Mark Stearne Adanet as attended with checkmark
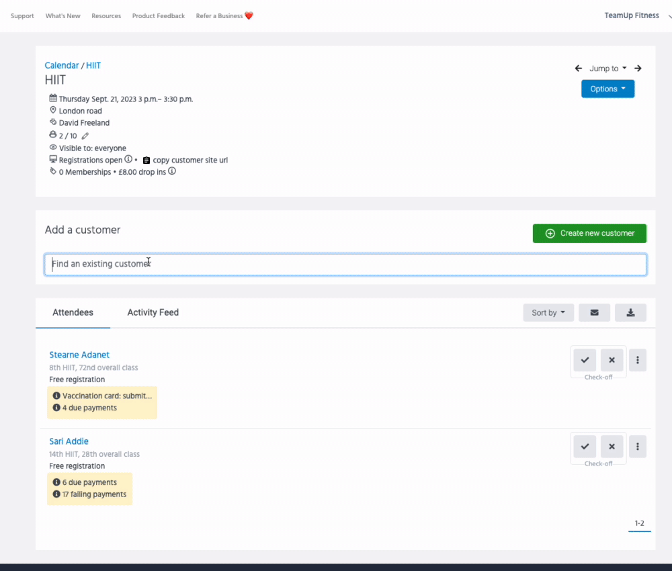The height and width of the screenshot is (571, 672). click(585, 360)
